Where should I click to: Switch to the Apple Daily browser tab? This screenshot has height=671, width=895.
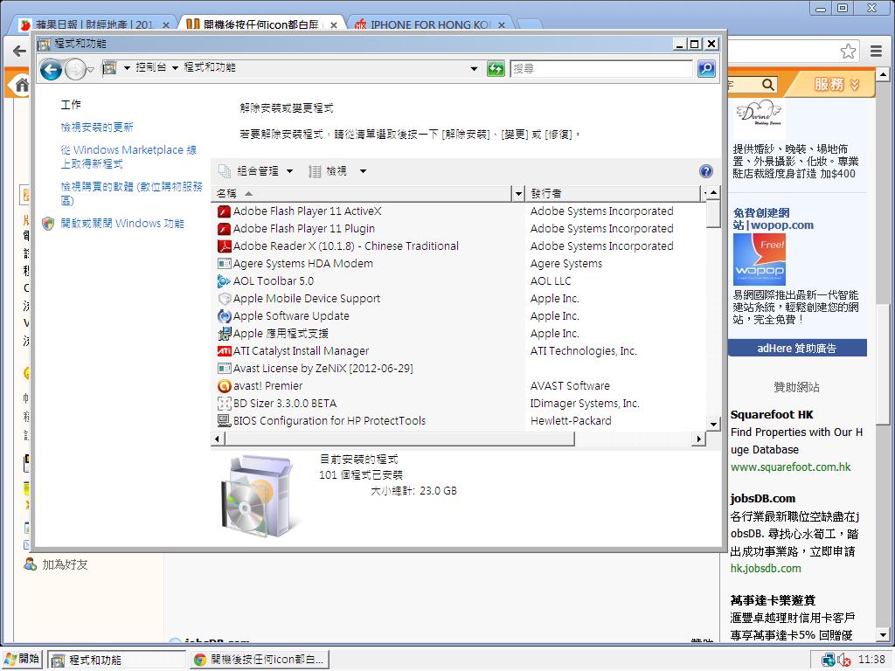tap(94, 24)
